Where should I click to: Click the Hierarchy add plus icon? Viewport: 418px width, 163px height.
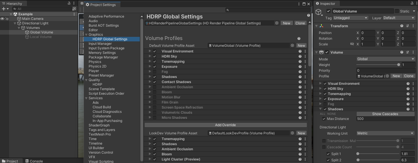[3, 9]
